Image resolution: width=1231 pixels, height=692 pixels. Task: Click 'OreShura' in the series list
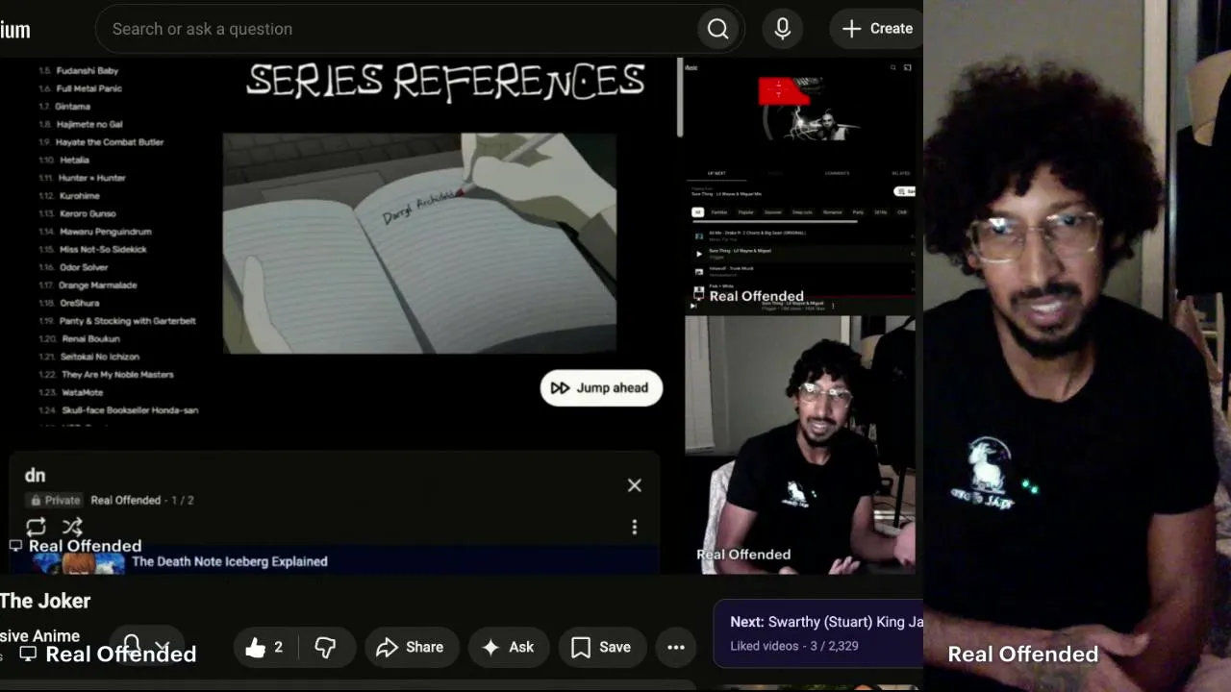(80, 304)
